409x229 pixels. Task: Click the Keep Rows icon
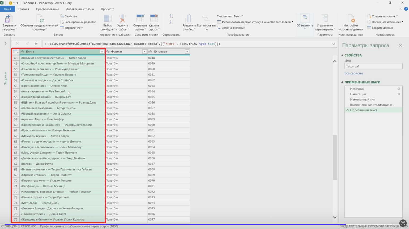[140, 19]
